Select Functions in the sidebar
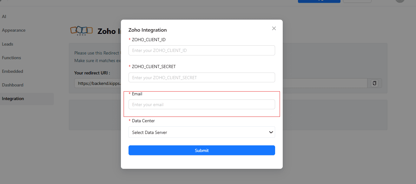The image size is (416, 184). (x=11, y=58)
